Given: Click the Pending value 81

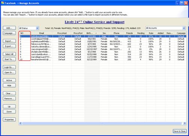Looking at the screenshot, I should 141,49.
